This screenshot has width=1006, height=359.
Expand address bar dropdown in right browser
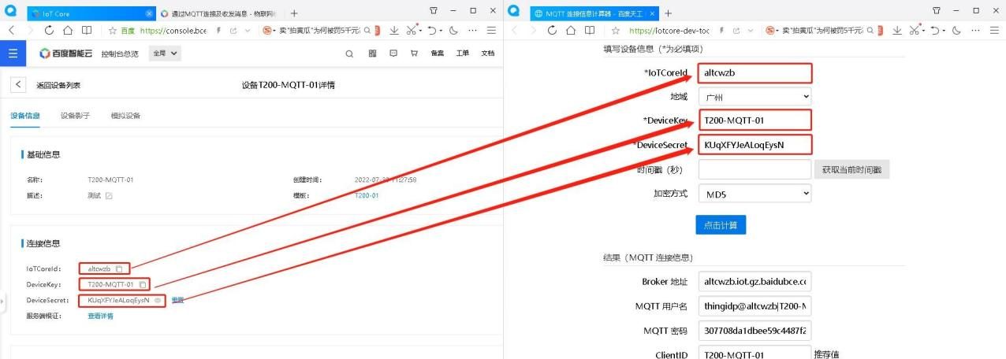[751, 30]
